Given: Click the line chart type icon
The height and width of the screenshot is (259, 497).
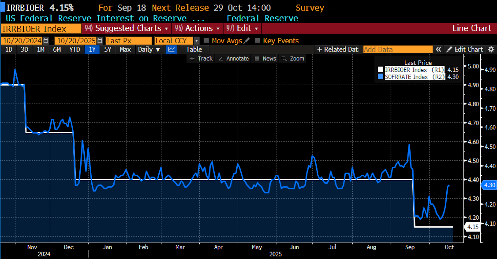Looking at the screenshot, I should 171,50.
